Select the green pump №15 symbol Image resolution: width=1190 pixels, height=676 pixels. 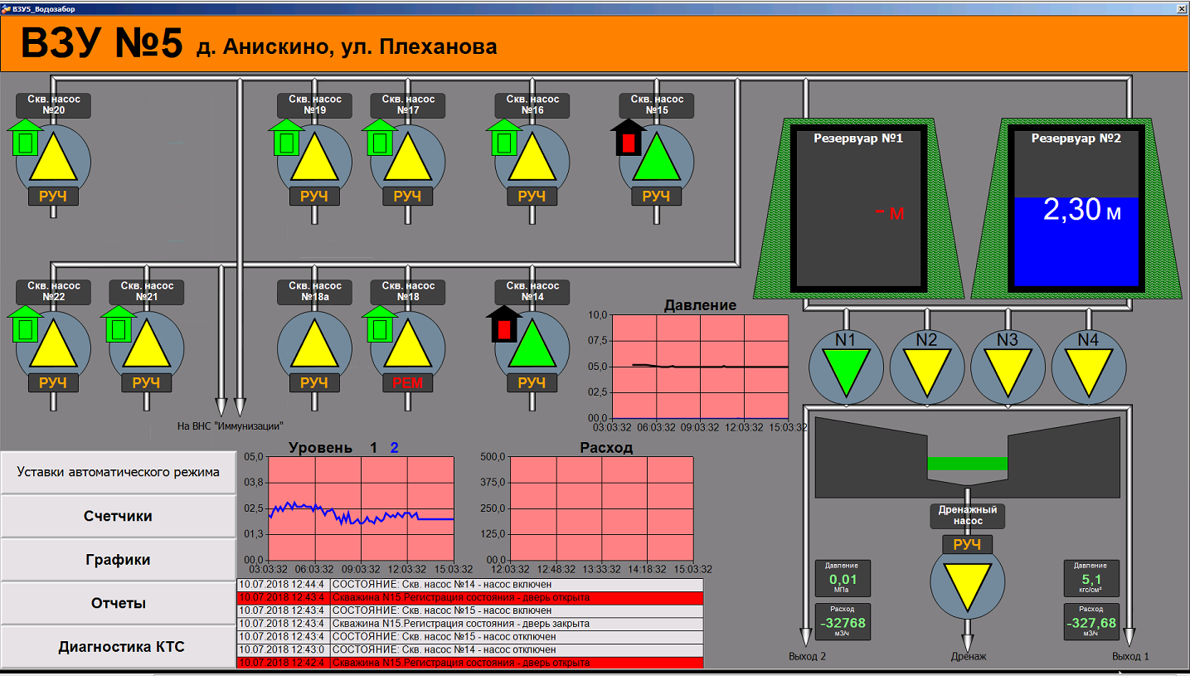pyautogui.click(x=656, y=159)
